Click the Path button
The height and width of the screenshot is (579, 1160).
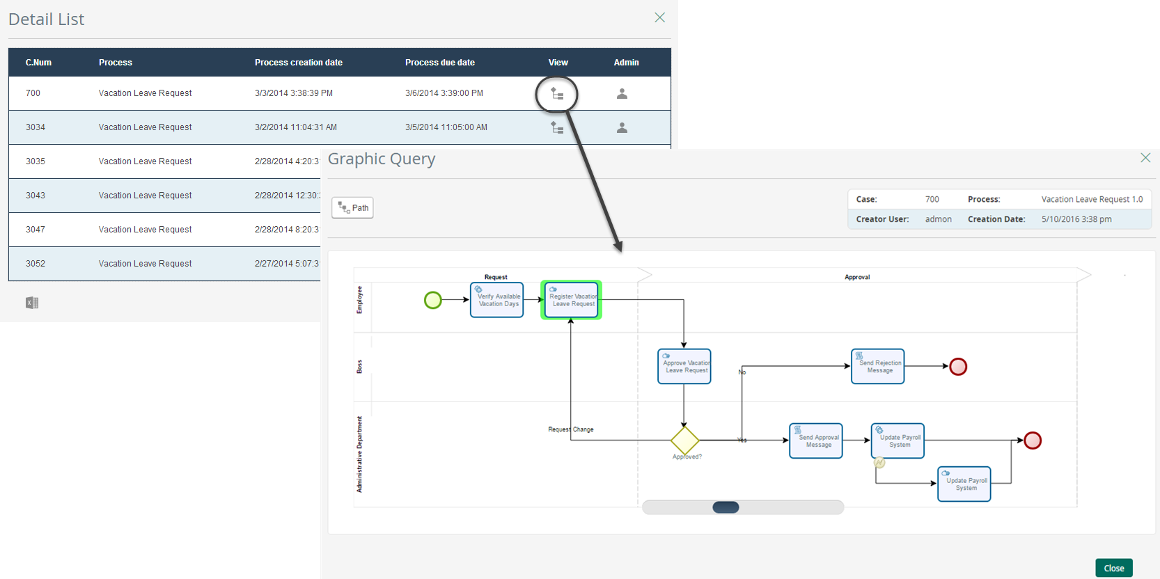click(x=352, y=207)
